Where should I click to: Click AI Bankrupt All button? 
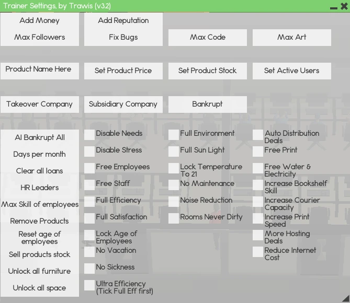tap(40, 137)
